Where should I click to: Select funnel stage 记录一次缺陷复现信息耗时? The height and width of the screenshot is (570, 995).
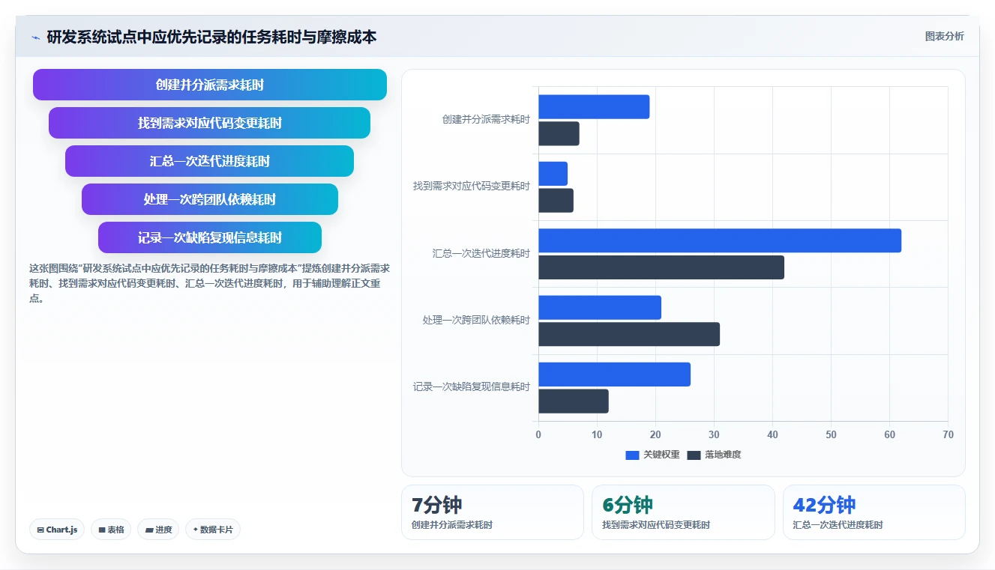[x=210, y=237]
